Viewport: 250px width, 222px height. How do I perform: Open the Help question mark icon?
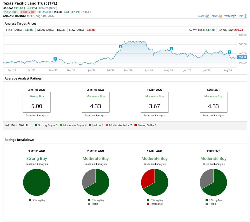click(245, 16)
